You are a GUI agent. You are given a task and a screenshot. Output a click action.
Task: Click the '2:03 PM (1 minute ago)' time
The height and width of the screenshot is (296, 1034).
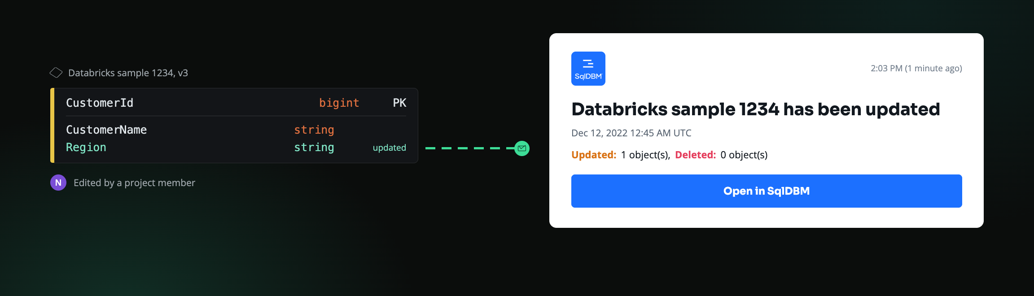click(x=916, y=68)
